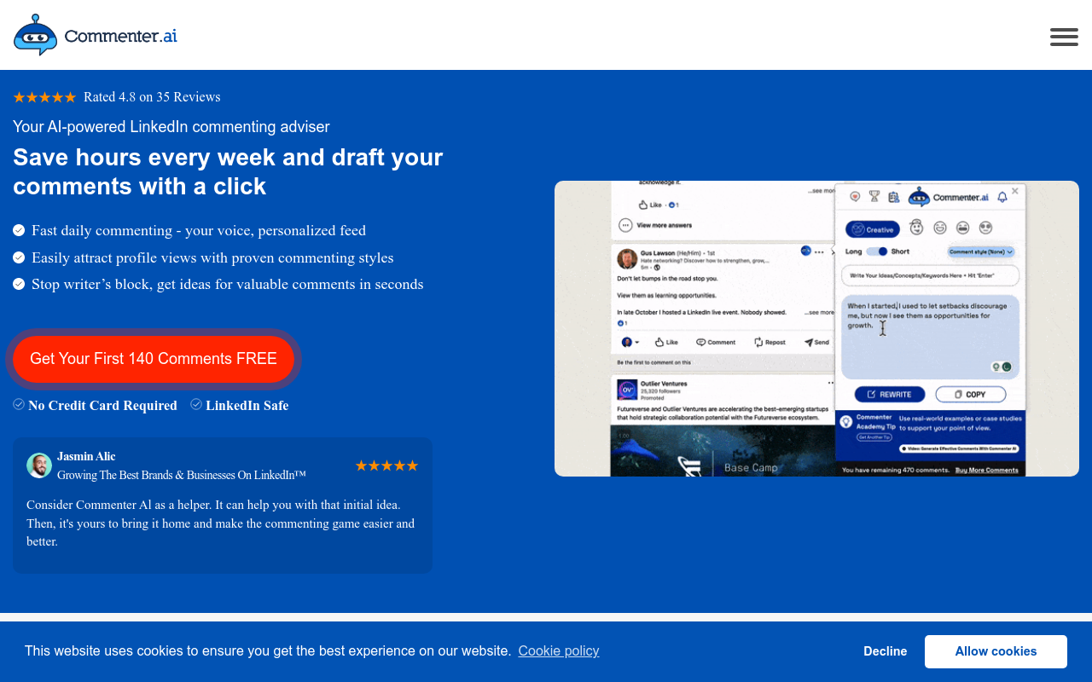Click the "No Credit Card Required" label
The height and width of the screenshot is (682, 1092).
tap(102, 406)
